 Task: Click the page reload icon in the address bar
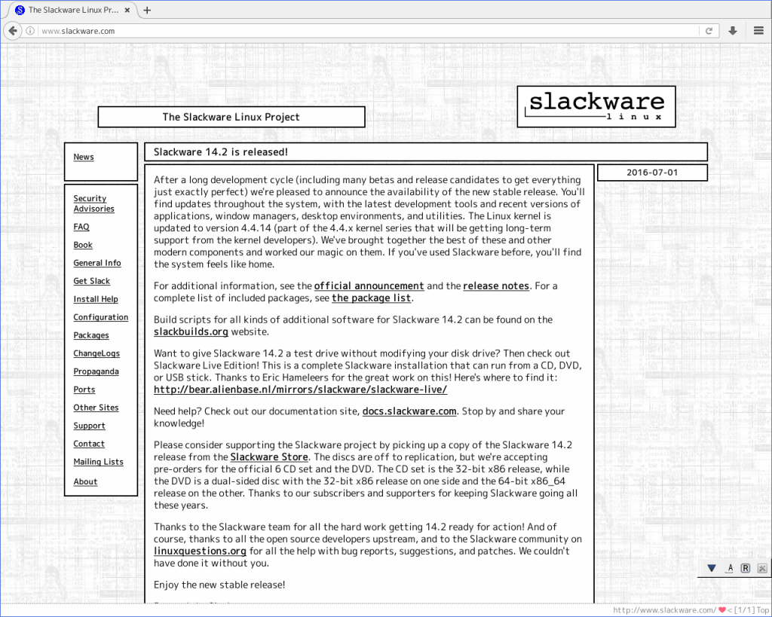point(709,31)
